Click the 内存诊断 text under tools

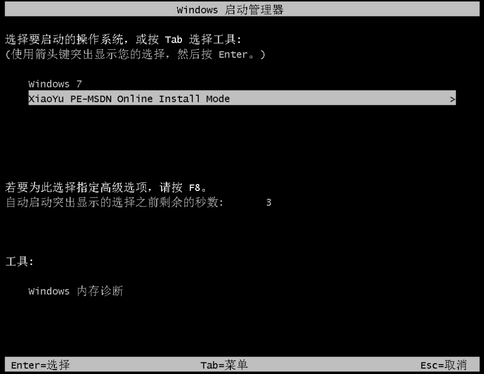click(x=100, y=291)
